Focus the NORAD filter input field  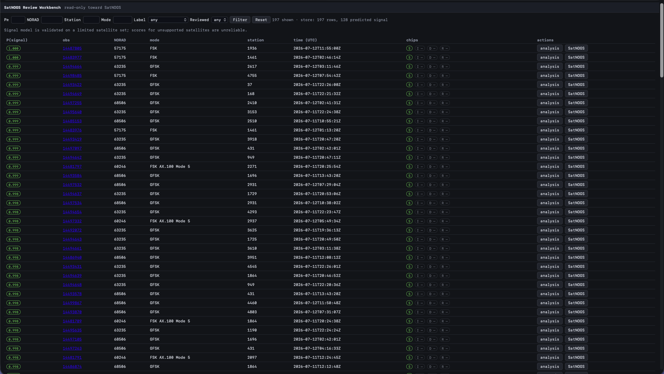pyautogui.click(x=52, y=20)
